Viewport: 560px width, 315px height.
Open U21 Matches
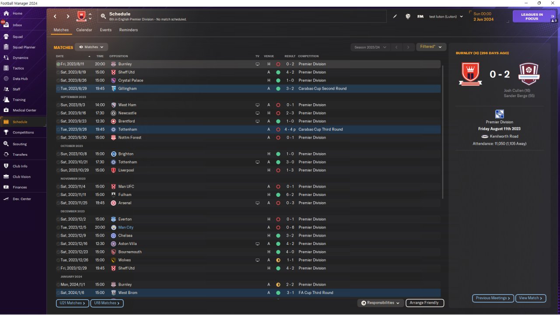click(73, 303)
